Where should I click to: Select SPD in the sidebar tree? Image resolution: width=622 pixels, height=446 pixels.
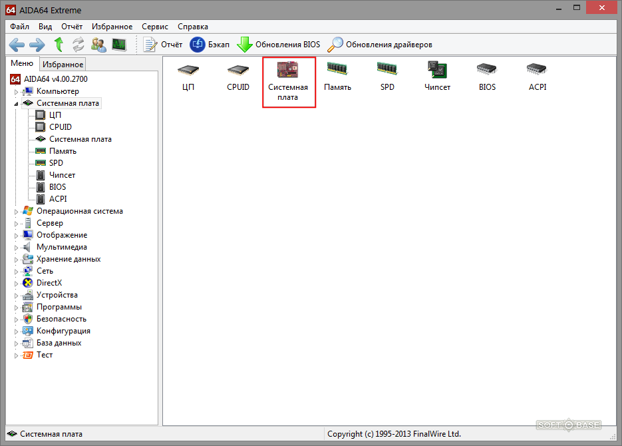click(x=50, y=163)
